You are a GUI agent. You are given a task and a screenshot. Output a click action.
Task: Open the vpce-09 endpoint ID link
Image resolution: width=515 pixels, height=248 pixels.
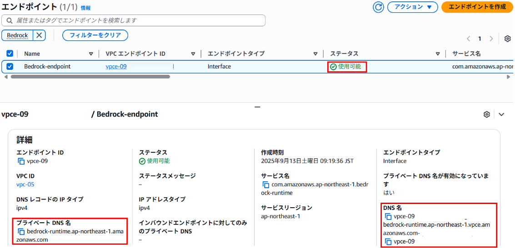(x=116, y=67)
